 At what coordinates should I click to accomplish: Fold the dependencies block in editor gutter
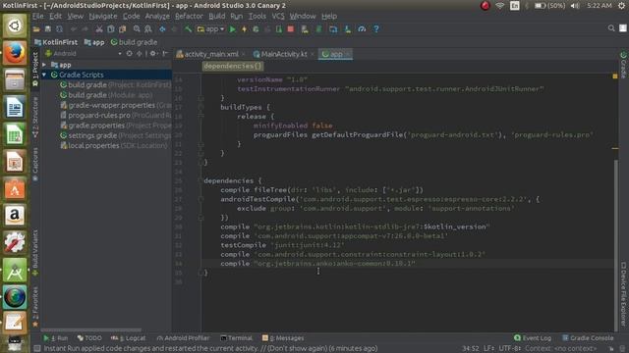tap(200, 180)
